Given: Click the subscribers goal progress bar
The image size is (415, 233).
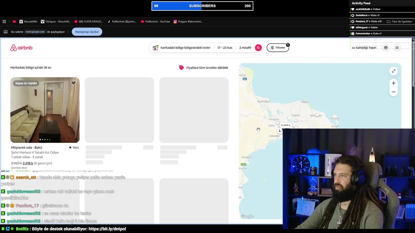Looking at the screenshot, I should (x=202, y=6).
